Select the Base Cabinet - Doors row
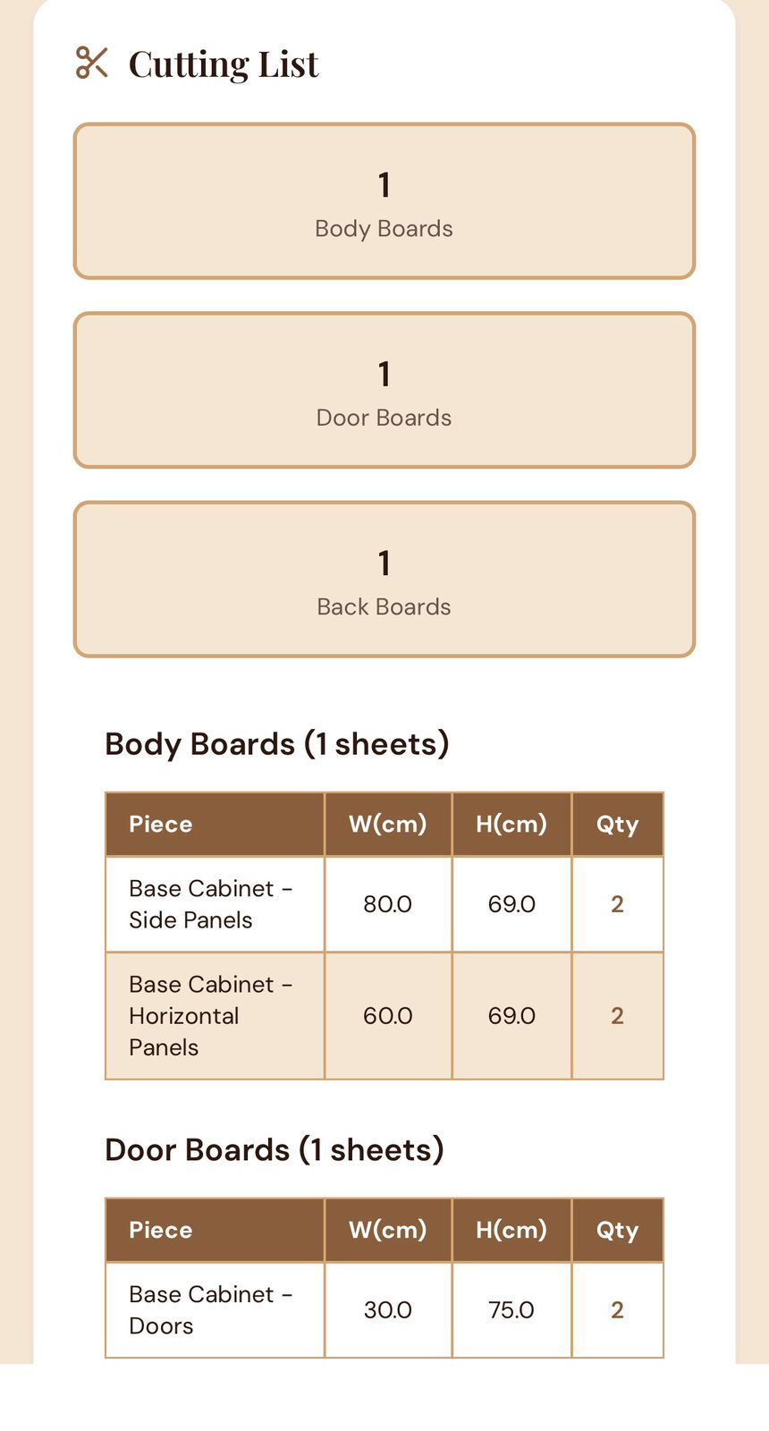 384,1310
